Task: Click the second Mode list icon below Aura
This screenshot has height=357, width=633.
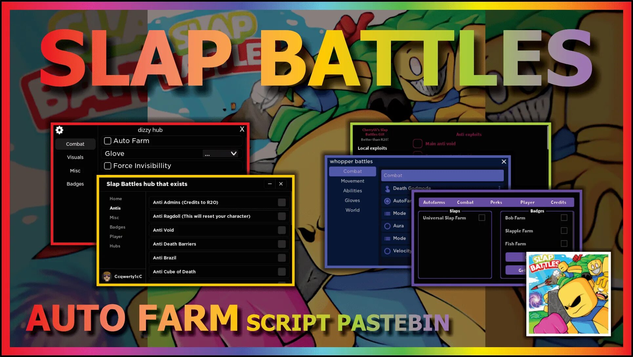Action: [x=387, y=238]
